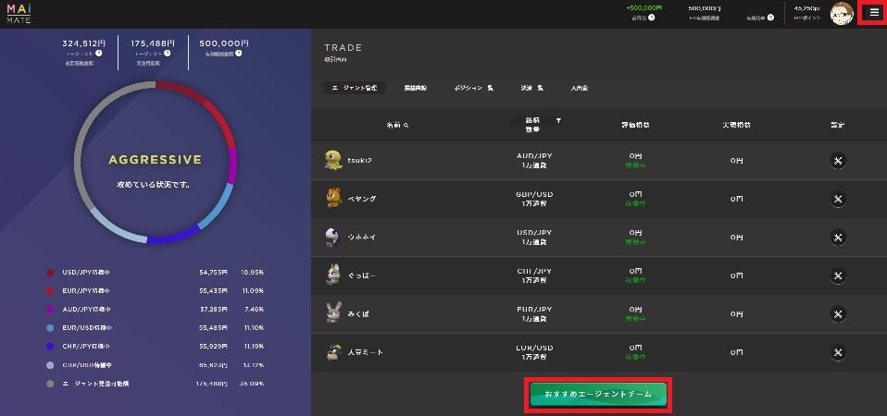Show help tooltip beside 324,512円
This screenshot has height=416, width=887.
pyautogui.click(x=98, y=53)
